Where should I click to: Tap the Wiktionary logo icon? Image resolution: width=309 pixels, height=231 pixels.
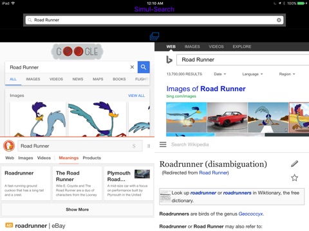click(165, 196)
